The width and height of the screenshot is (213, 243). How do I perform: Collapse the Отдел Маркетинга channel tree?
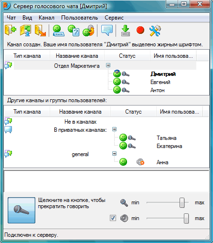pos(108,65)
